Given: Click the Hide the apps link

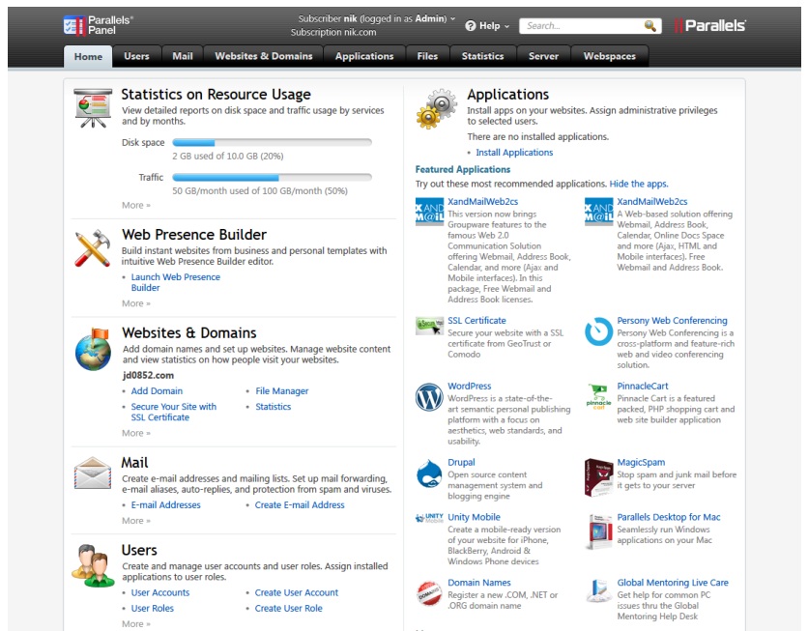Looking at the screenshot, I should [x=639, y=184].
